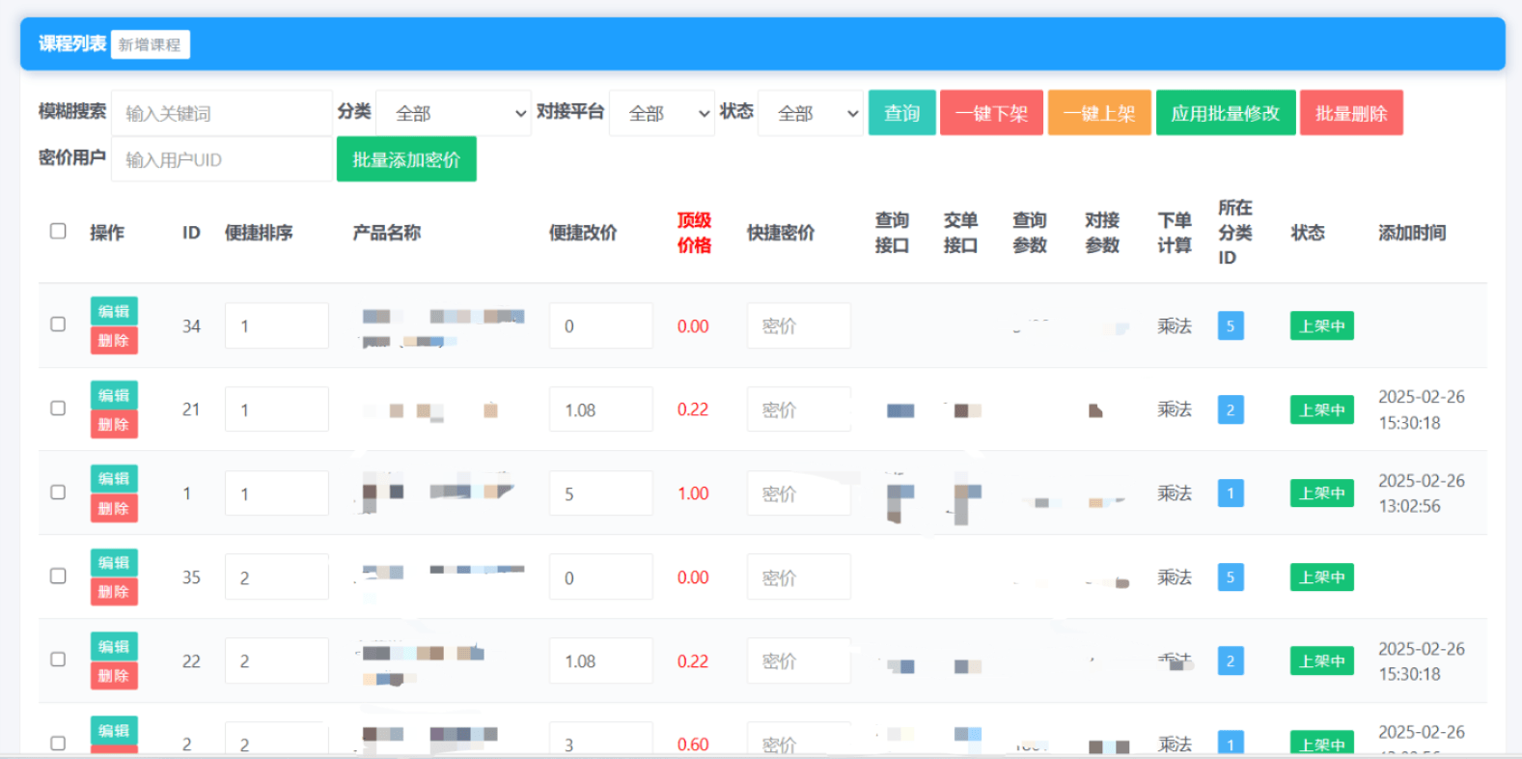Click 应用批量修改 button
This screenshot has width=1522, height=759.
coord(1225,113)
